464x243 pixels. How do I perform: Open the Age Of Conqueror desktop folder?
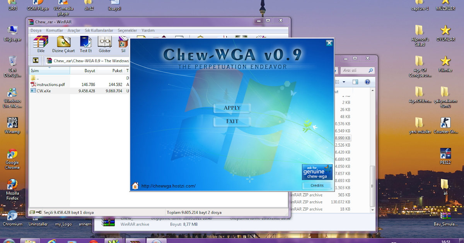(x=420, y=66)
